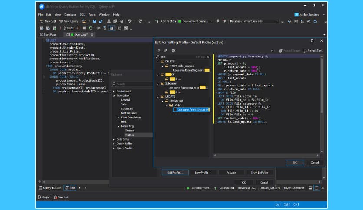Click the open file folder icon

[84, 21]
